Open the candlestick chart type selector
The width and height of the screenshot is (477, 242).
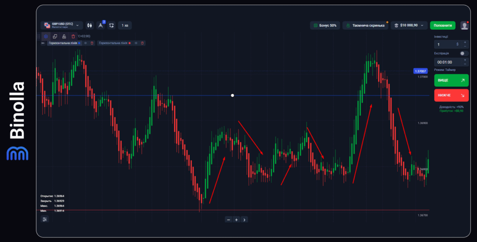[x=90, y=25]
